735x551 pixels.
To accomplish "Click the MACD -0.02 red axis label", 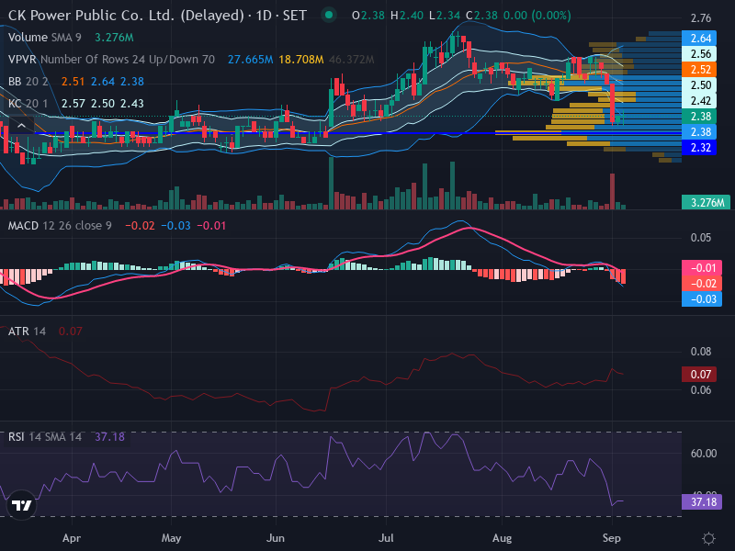I will [702, 284].
